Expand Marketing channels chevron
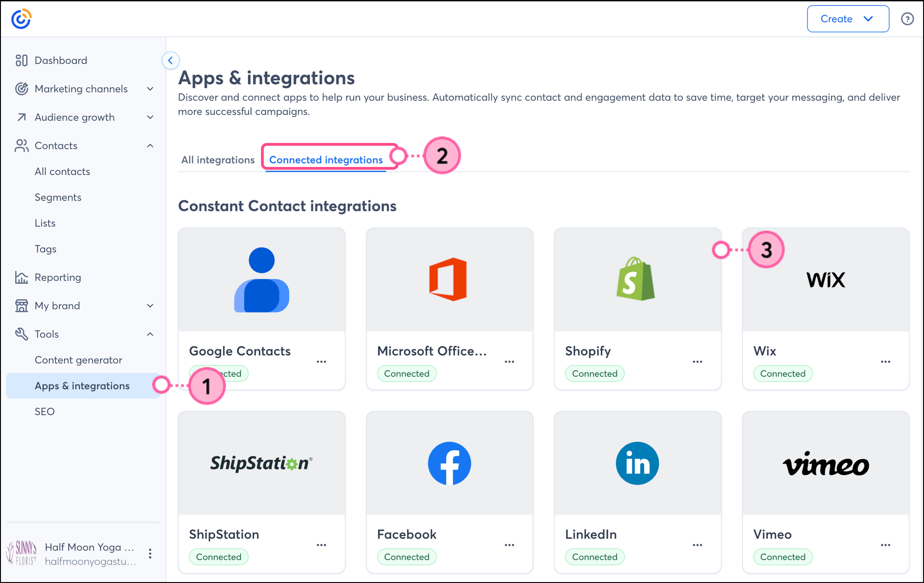 [x=150, y=89]
